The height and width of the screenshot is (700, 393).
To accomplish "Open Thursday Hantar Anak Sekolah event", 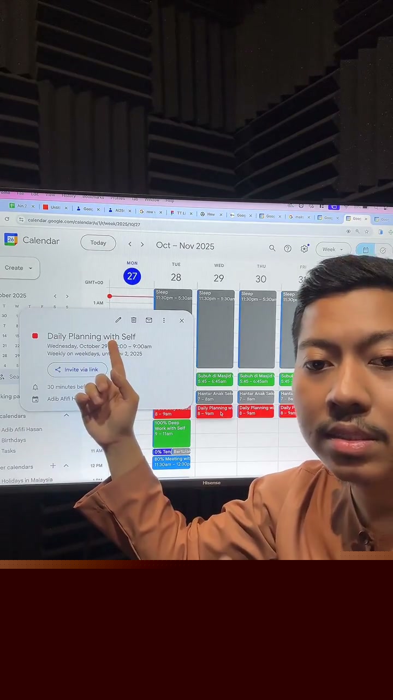I will [x=256, y=396].
